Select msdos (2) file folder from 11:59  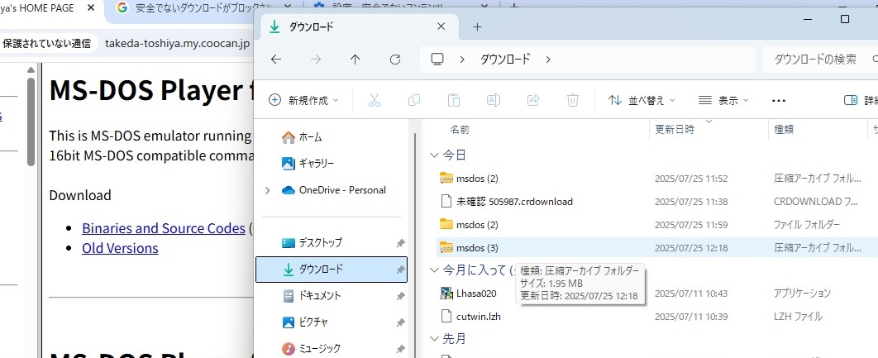coord(655,225)
